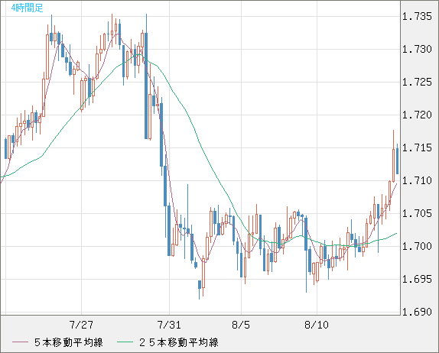Image resolution: width=439 pixels, height=353 pixels.
Task: Click the 8/5 date label
Action: click(x=241, y=325)
